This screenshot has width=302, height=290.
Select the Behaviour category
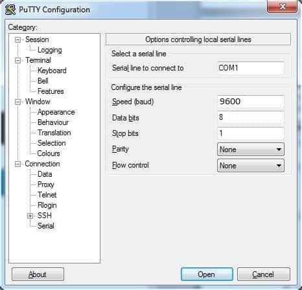(x=53, y=122)
